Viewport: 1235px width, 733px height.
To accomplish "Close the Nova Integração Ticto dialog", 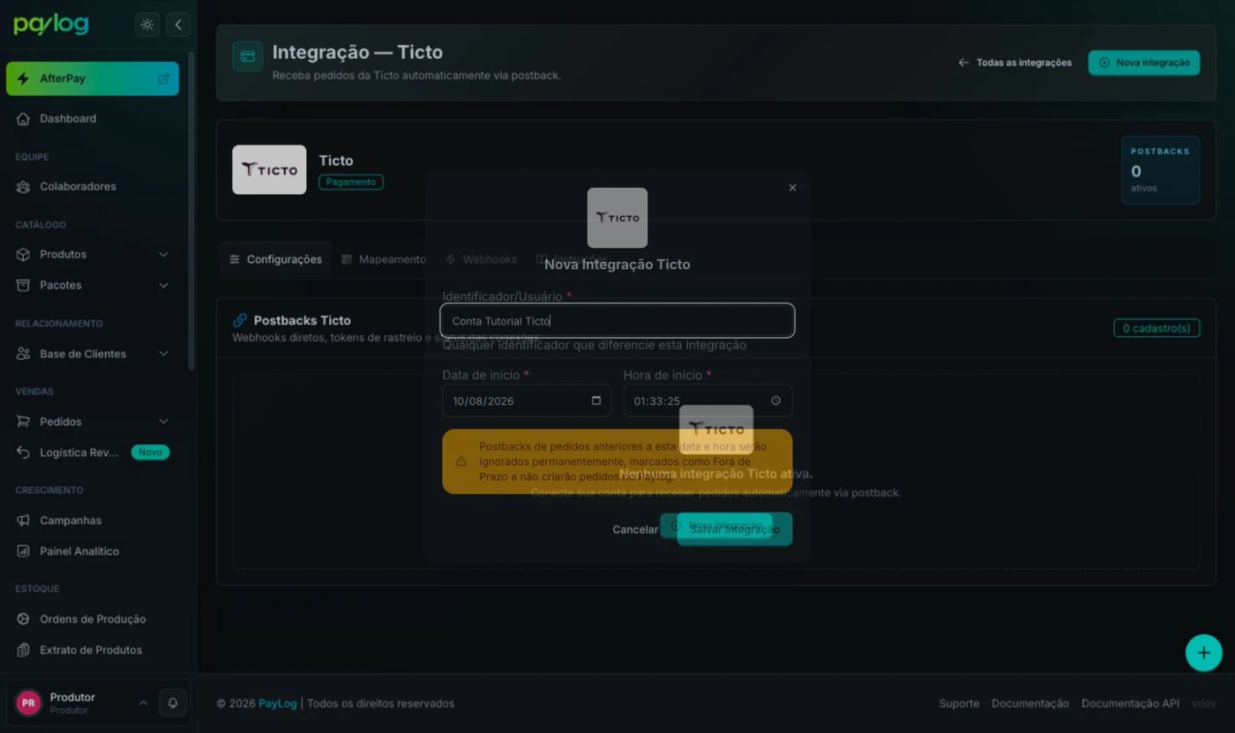I will click(792, 188).
